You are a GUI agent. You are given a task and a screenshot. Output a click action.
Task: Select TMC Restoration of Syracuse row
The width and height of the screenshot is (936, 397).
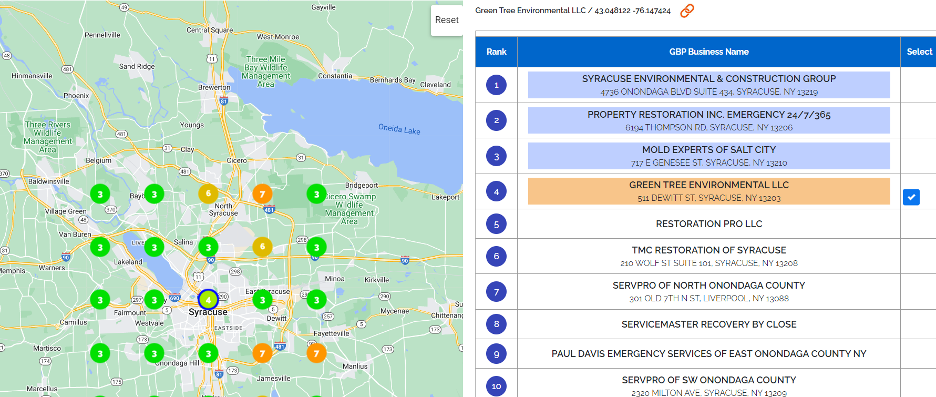click(709, 256)
